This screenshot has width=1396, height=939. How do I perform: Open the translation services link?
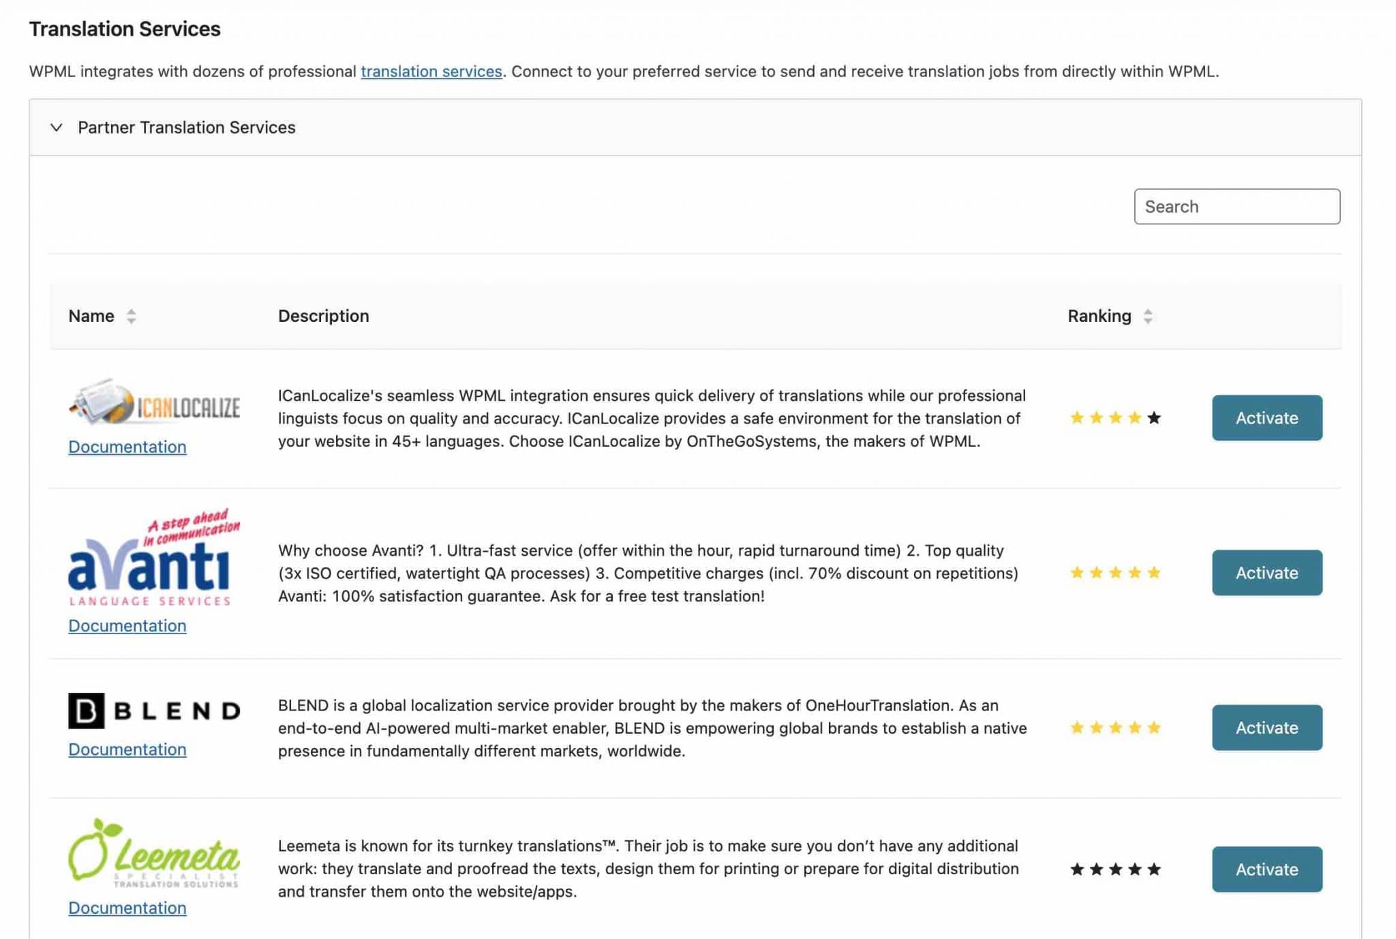(431, 72)
